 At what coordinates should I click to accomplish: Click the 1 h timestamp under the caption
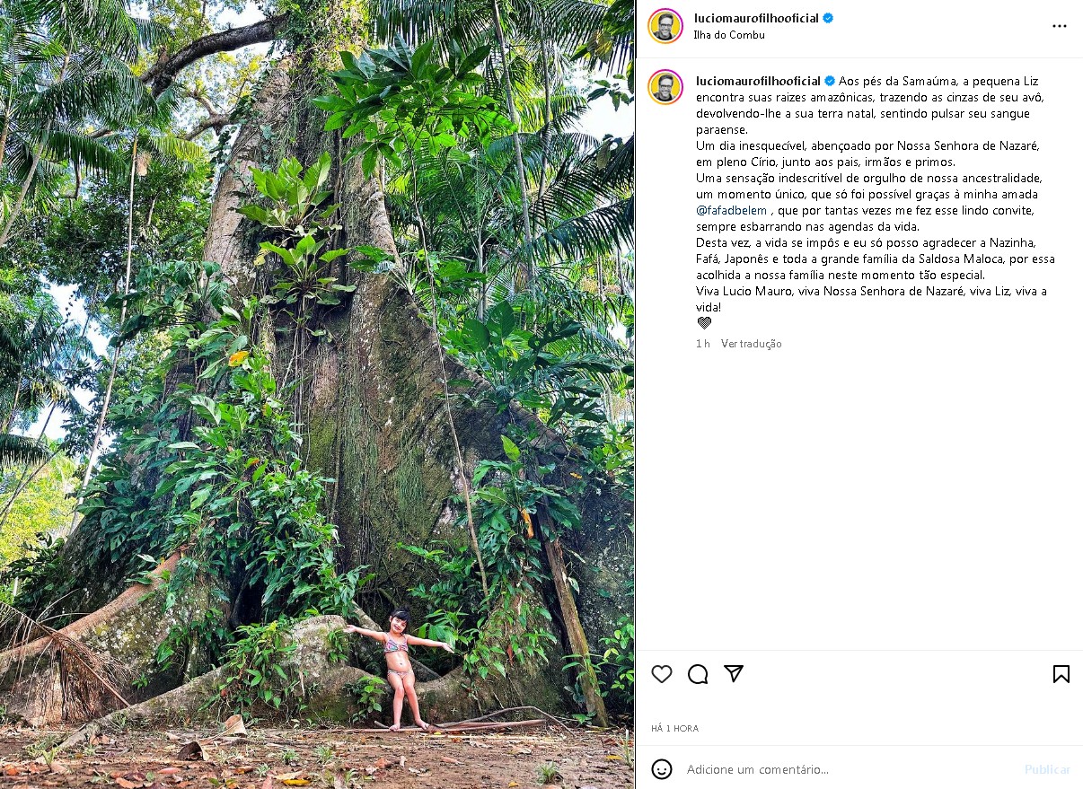point(703,344)
